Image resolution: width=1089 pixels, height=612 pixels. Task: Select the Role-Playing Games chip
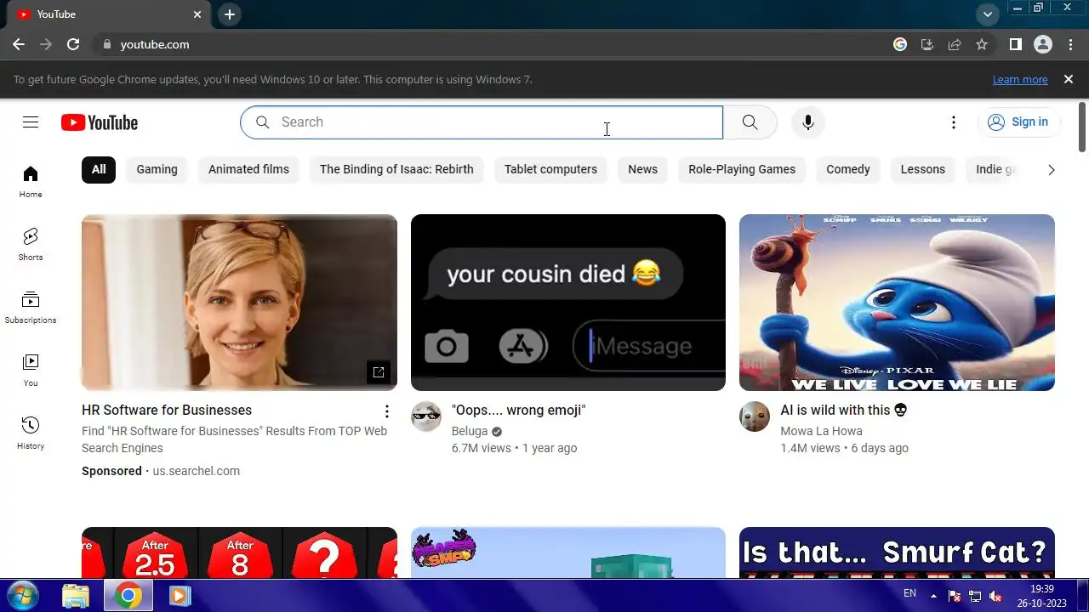[742, 169]
